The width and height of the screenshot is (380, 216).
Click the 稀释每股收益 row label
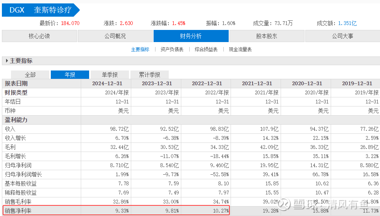coord(21,193)
